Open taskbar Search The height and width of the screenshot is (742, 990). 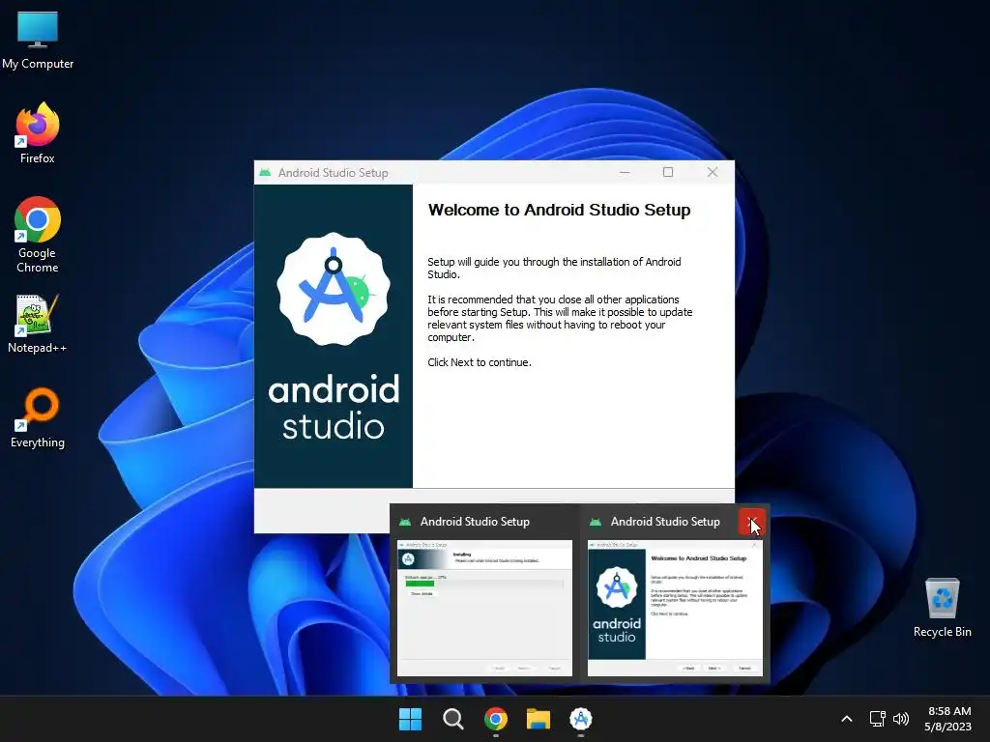pos(452,719)
